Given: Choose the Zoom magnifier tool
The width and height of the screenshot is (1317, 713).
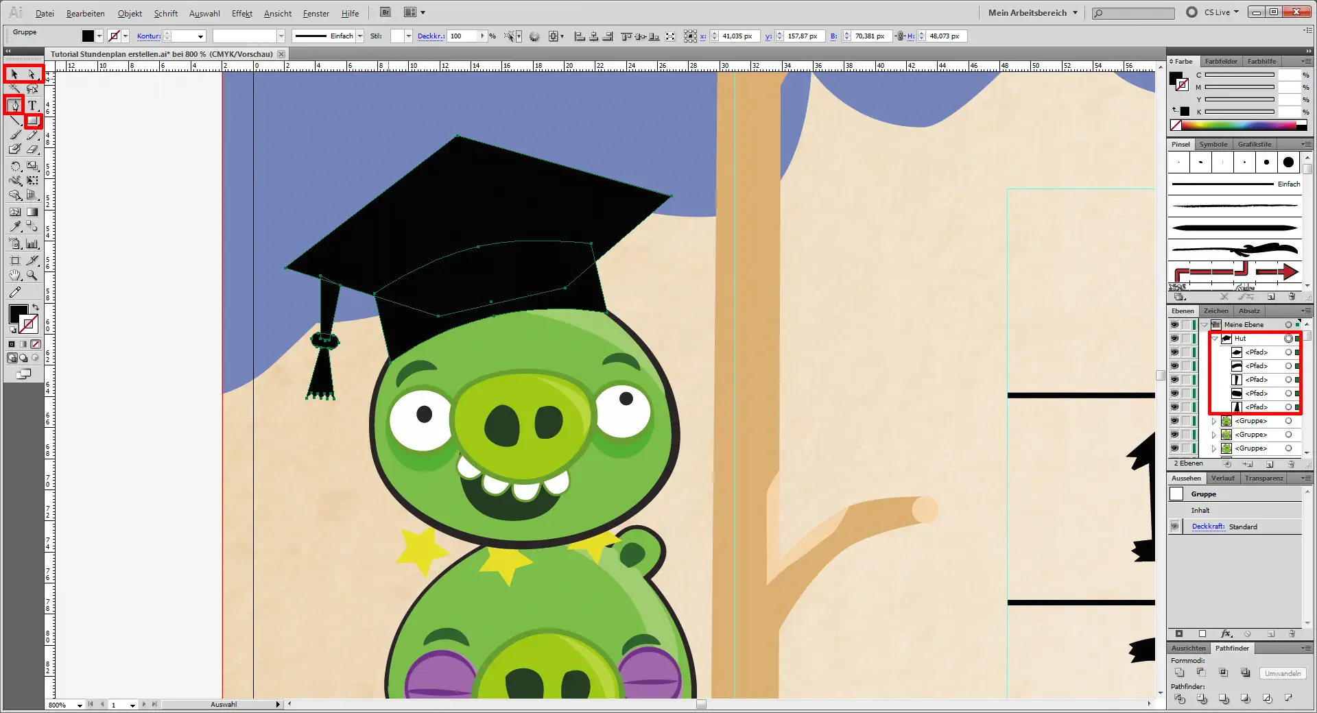Looking at the screenshot, I should [32, 276].
